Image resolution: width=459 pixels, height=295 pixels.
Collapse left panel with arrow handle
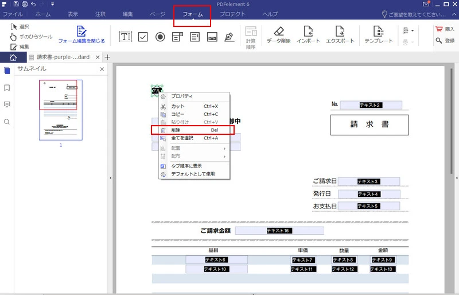click(111, 178)
